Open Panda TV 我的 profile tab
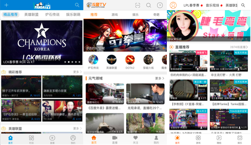 point(73,139)
